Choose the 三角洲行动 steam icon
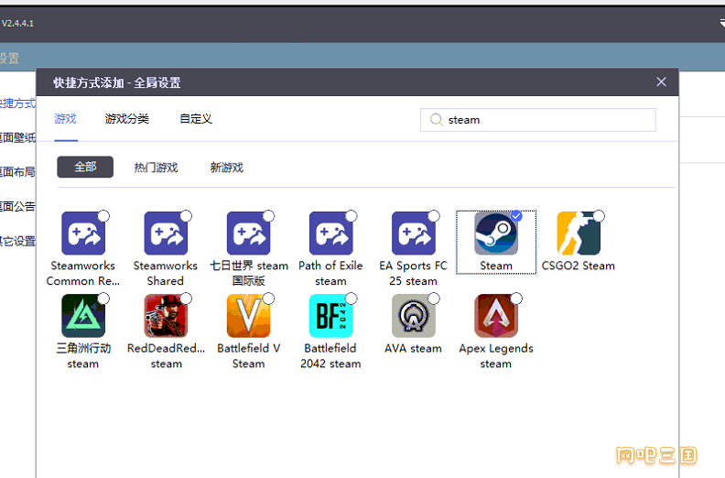 pos(83,316)
